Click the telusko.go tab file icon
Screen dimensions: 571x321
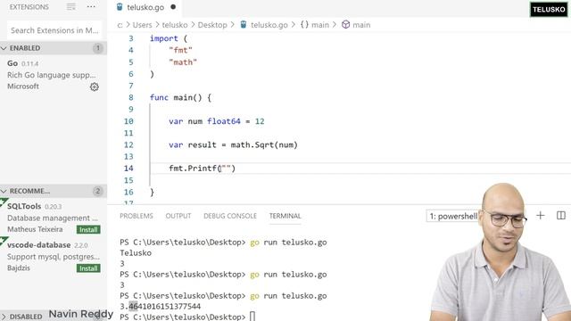tap(120, 7)
